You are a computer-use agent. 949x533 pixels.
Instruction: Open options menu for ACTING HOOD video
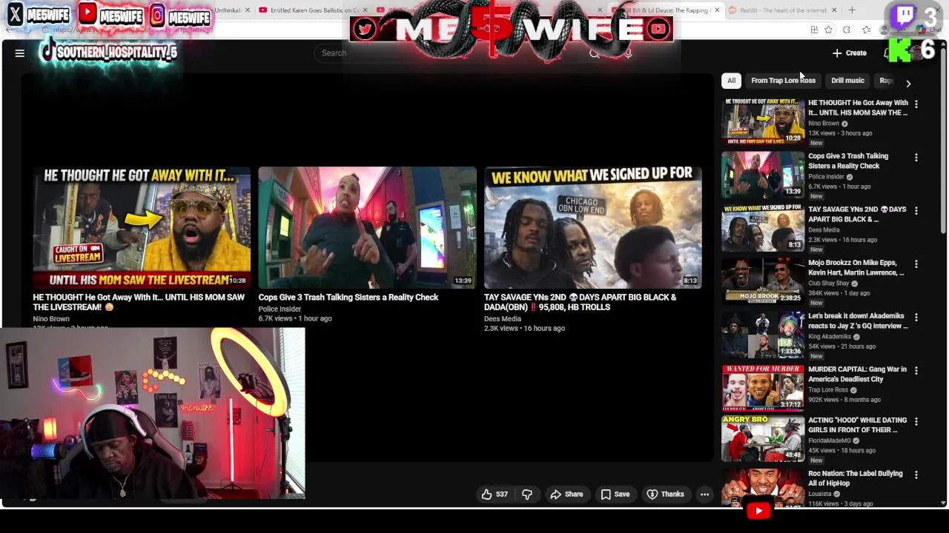coord(916,422)
